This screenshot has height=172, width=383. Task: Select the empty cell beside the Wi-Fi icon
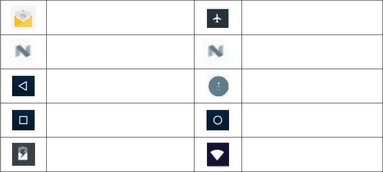[310, 155]
